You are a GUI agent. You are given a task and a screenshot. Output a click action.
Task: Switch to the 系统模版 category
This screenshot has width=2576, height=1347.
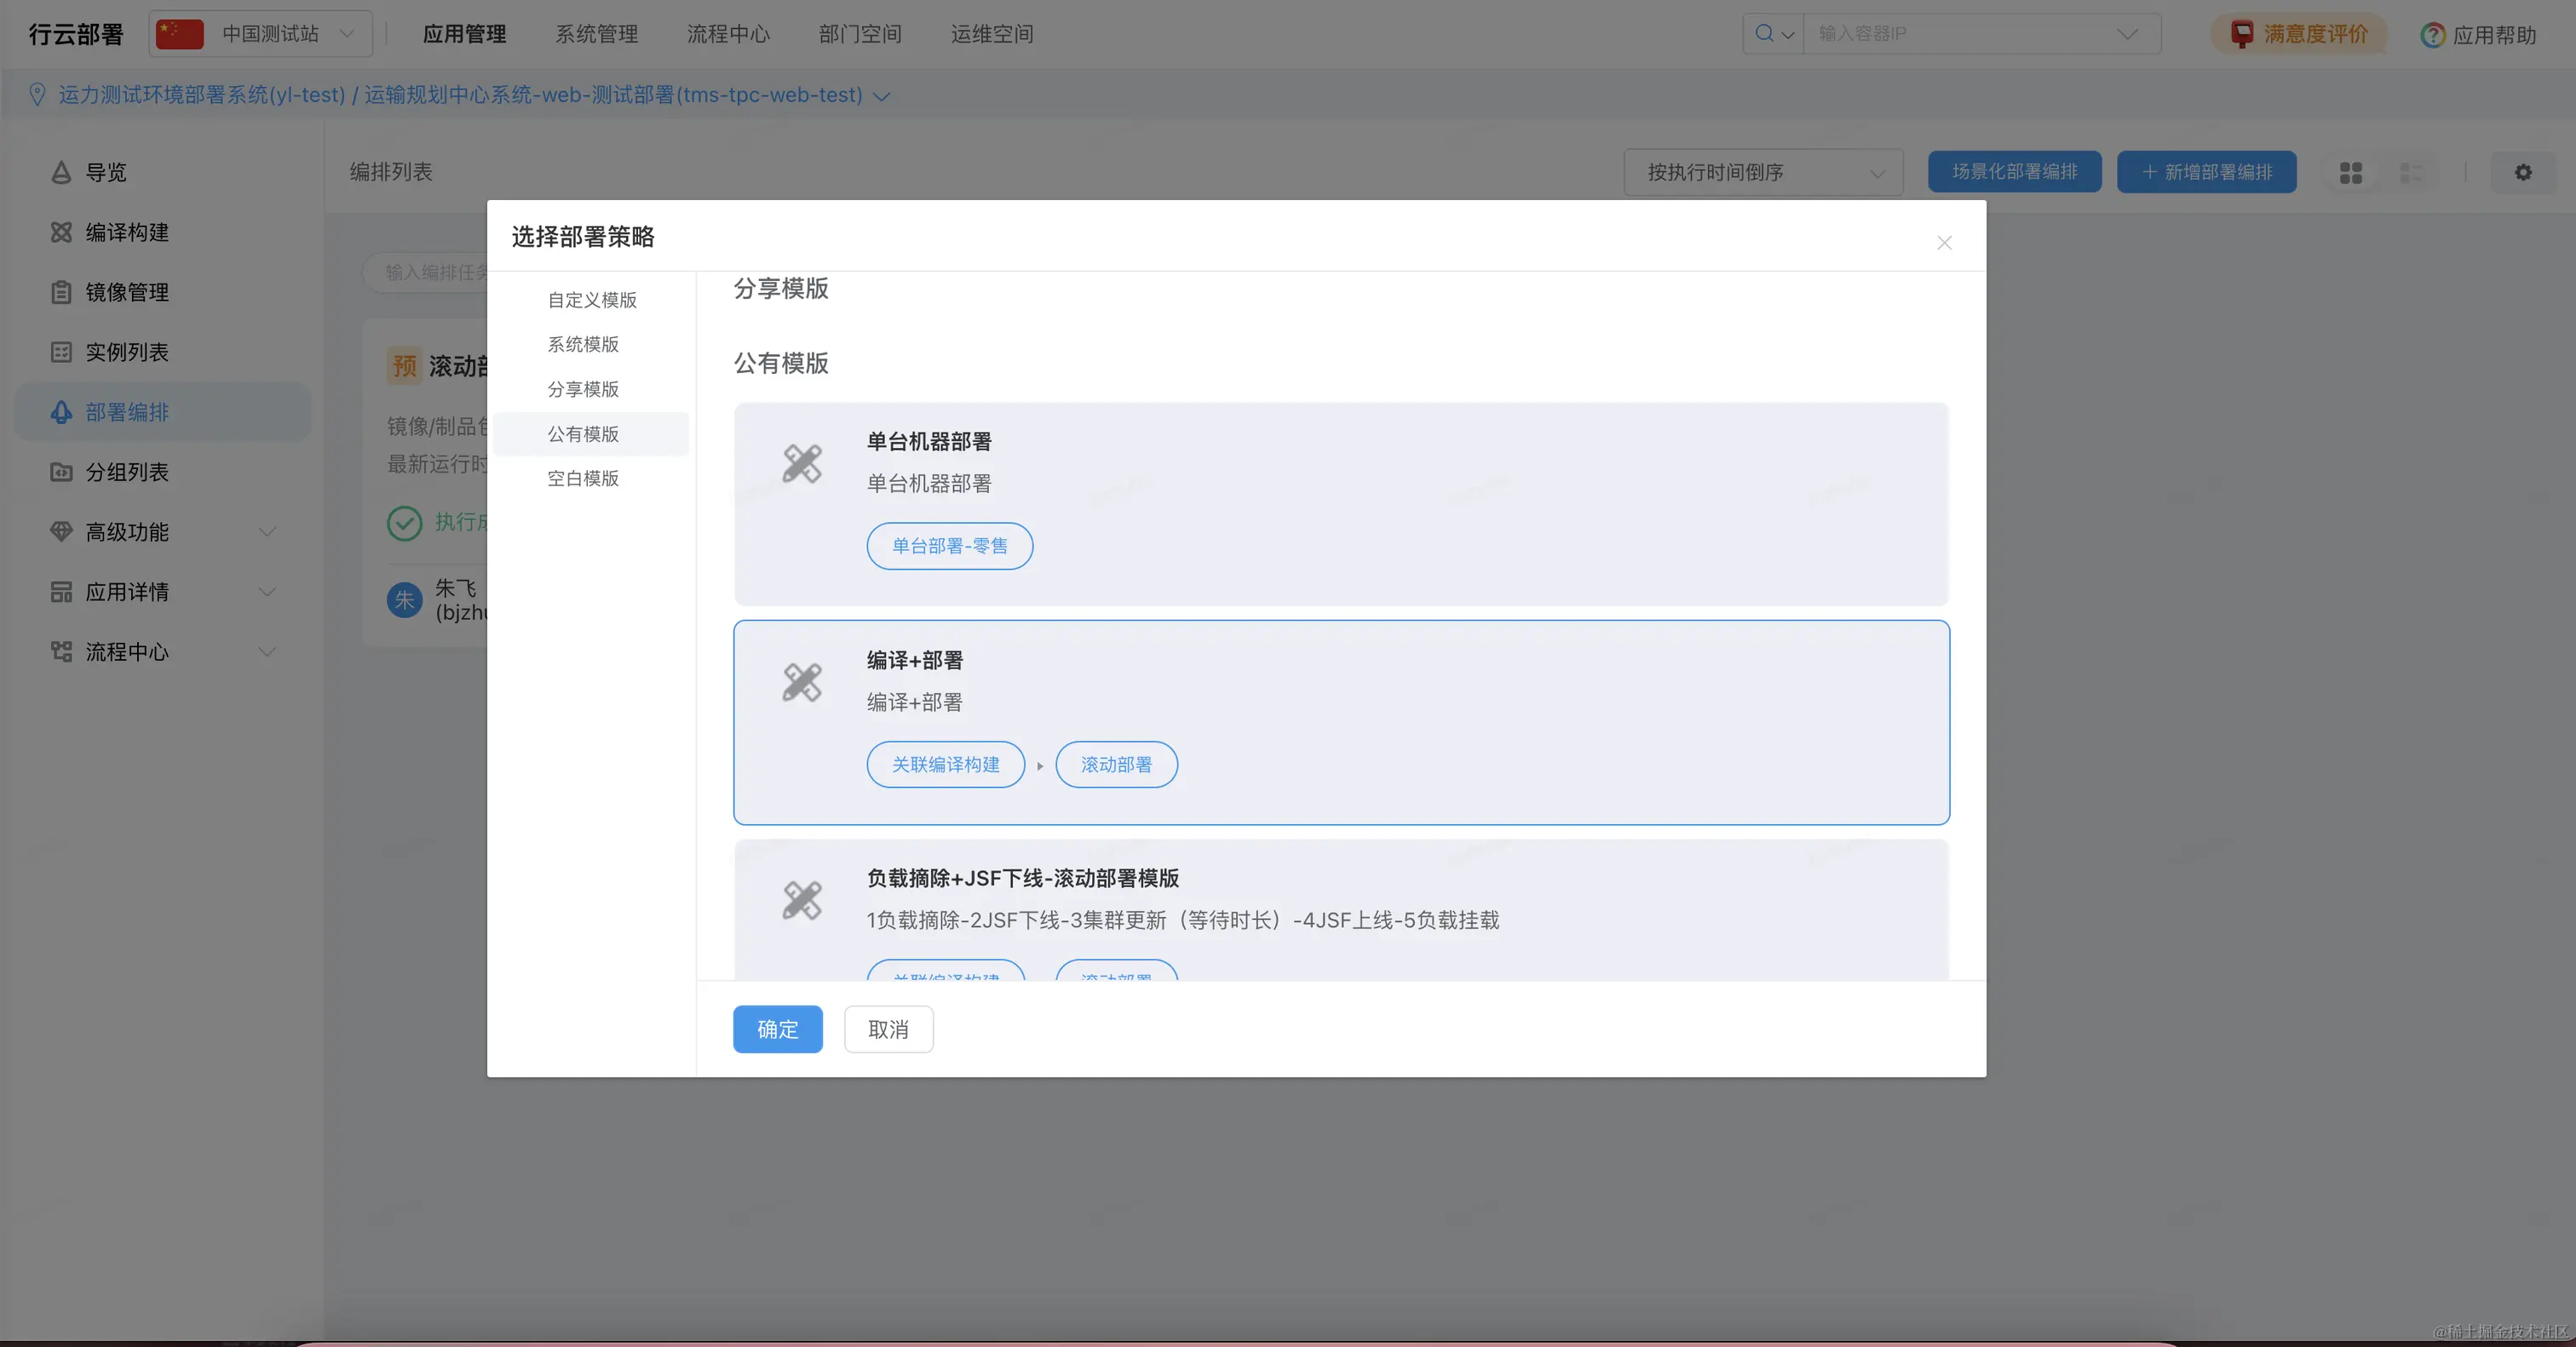click(x=583, y=344)
